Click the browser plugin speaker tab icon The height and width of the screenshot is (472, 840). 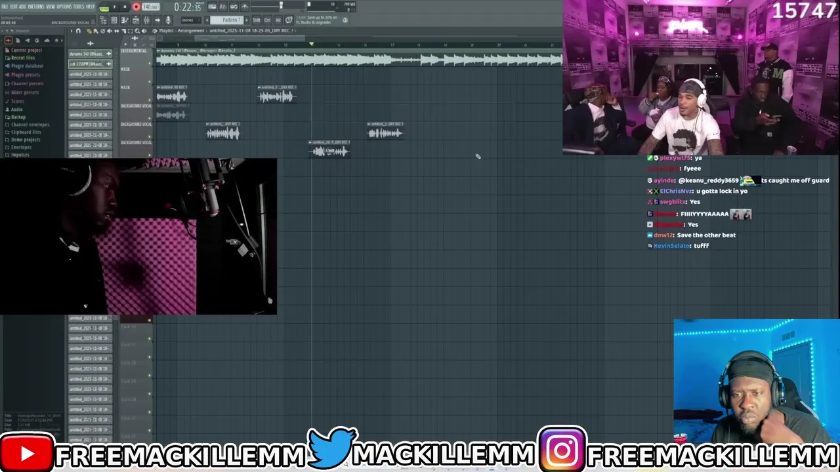[28, 40]
